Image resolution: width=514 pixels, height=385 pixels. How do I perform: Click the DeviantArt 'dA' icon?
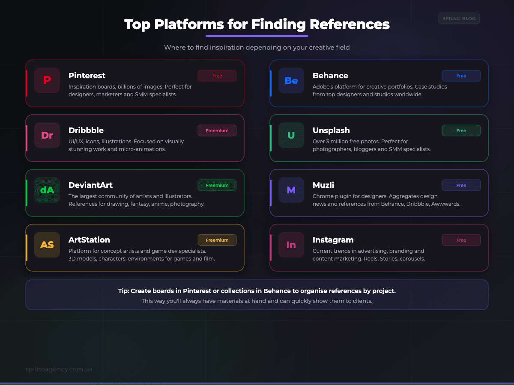(47, 190)
